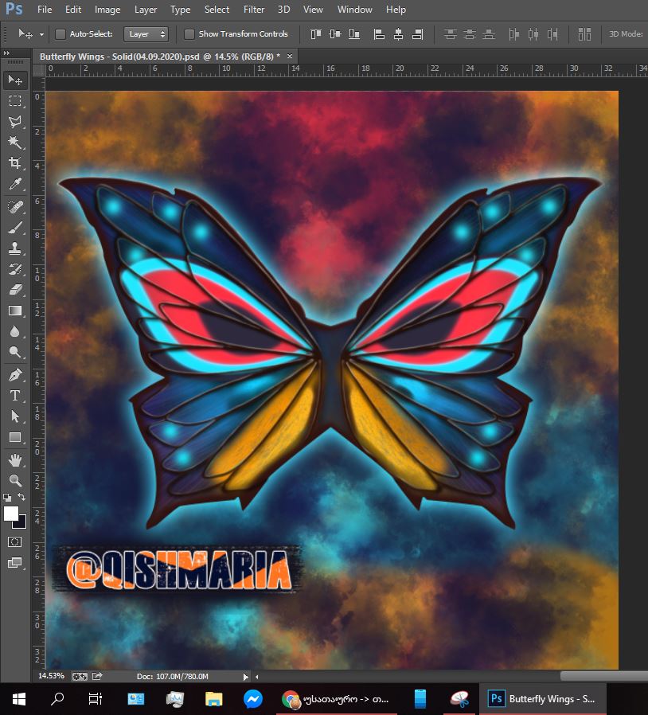The image size is (648, 715).
Task: Open Windows taskbar search
Action: pos(57,699)
